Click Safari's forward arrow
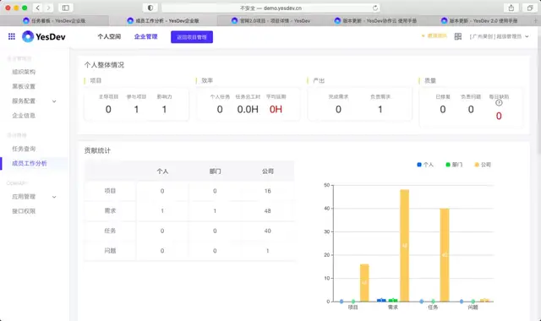The height and width of the screenshot is (321, 541). (49, 8)
